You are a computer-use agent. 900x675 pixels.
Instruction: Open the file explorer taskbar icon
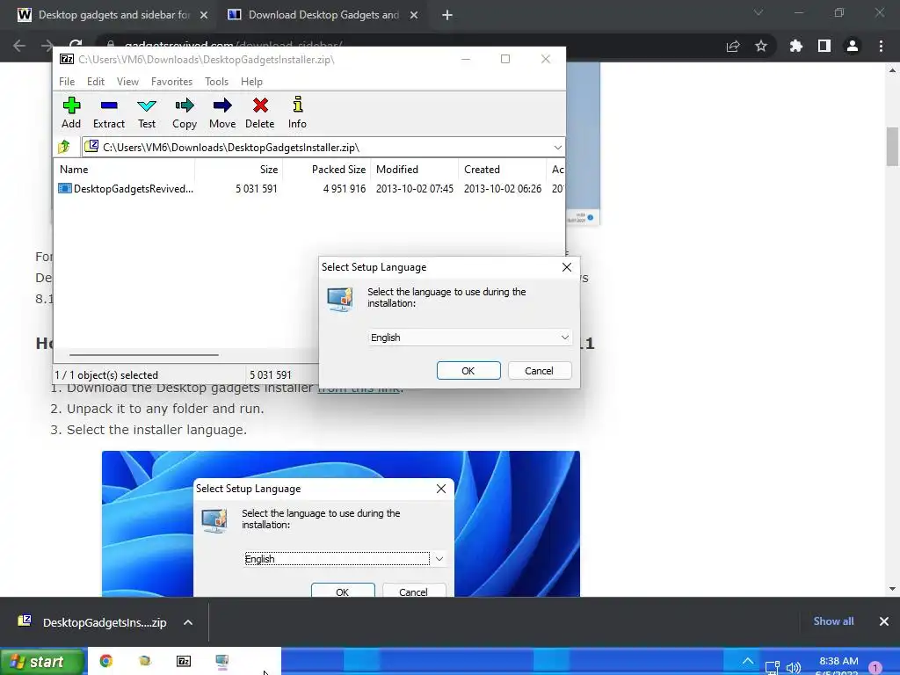145,661
